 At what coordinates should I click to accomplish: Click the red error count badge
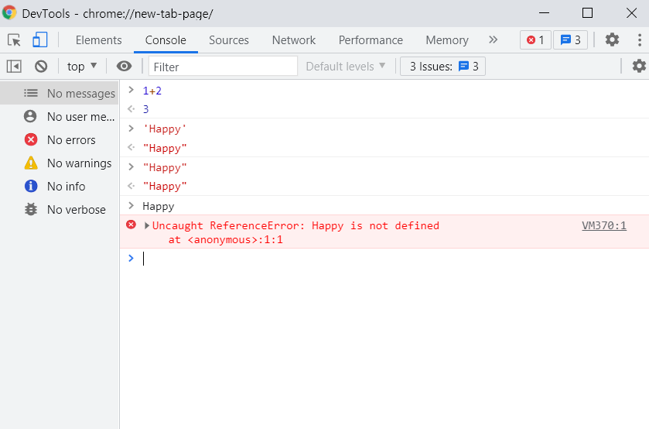[x=535, y=40]
